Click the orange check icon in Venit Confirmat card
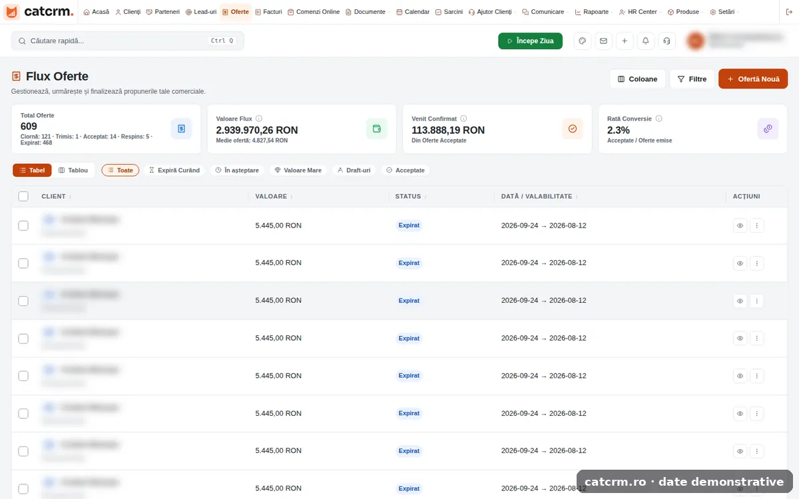This screenshot has height=499, width=799. [x=573, y=128]
